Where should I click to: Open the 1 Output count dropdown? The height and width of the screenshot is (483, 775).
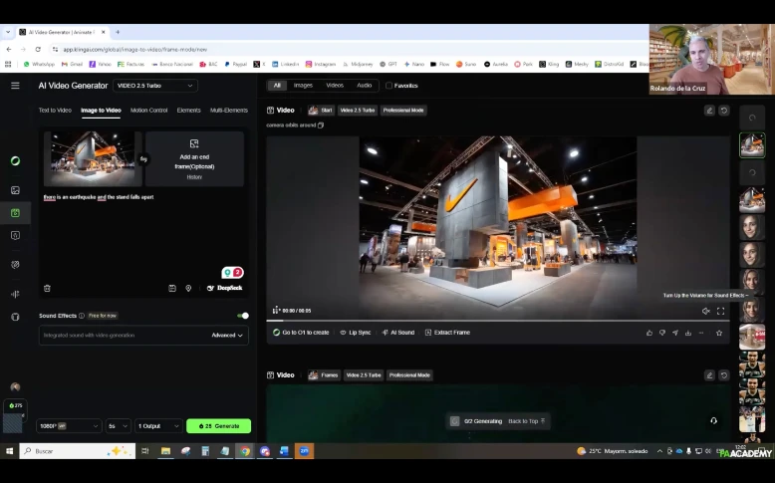click(159, 426)
